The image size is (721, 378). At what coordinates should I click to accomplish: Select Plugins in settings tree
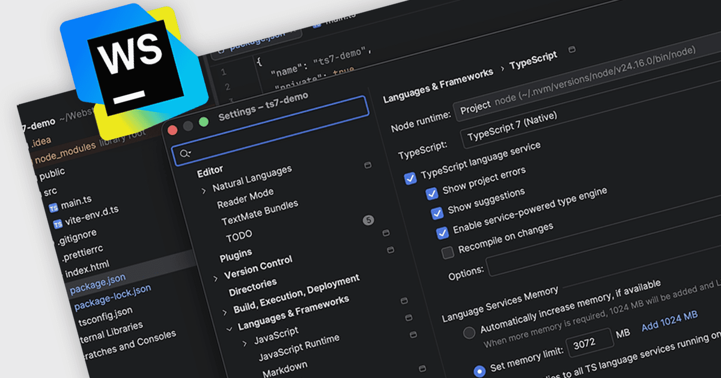pyautogui.click(x=236, y=254)
